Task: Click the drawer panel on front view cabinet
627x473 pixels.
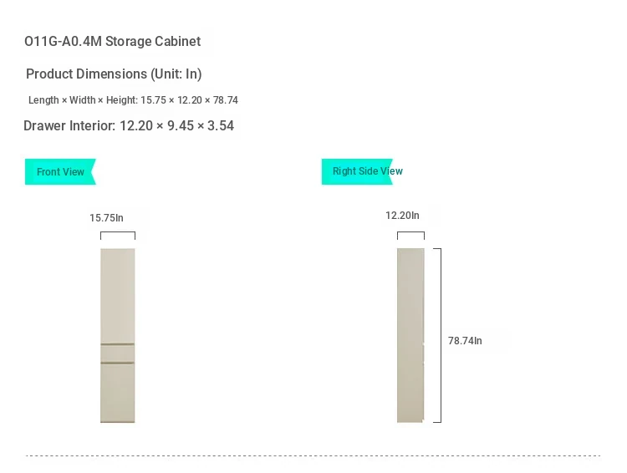Action: 118,353
